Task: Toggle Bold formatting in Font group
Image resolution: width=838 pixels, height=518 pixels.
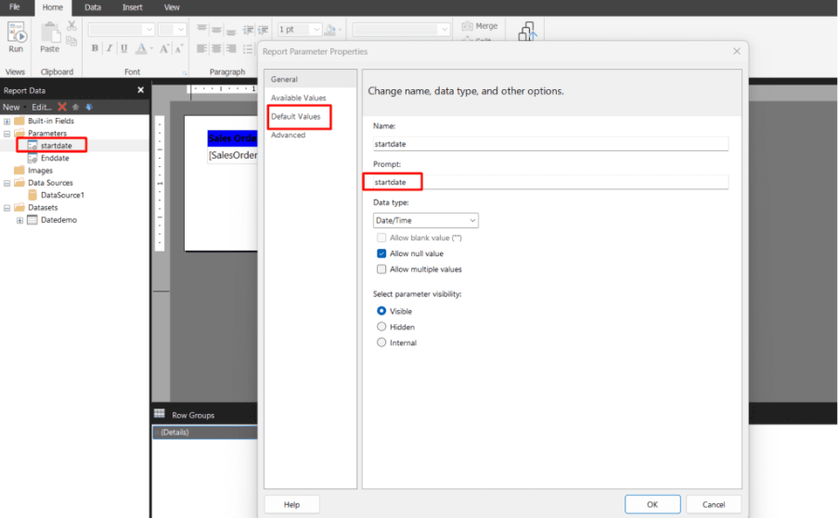Action: [x=95, y=48]
